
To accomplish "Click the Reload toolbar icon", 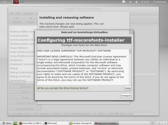I will click(x=17, y=18).
